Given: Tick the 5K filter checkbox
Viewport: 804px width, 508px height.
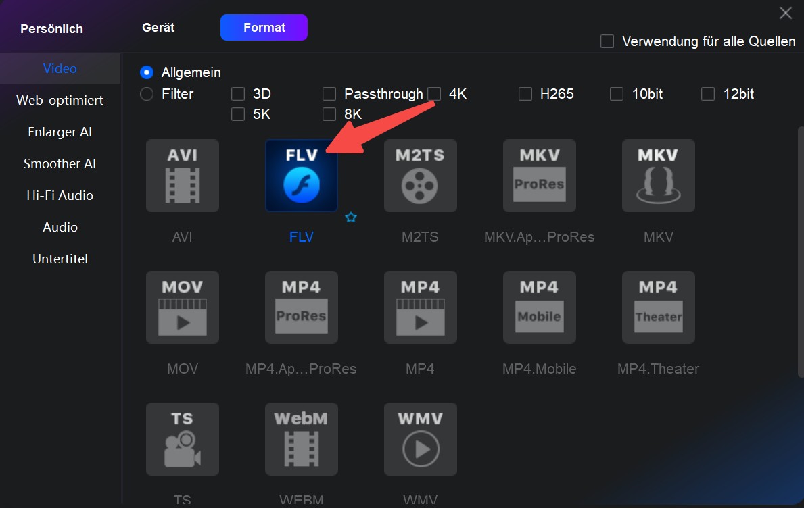Looking at the screenshot, I should (238, 114).
